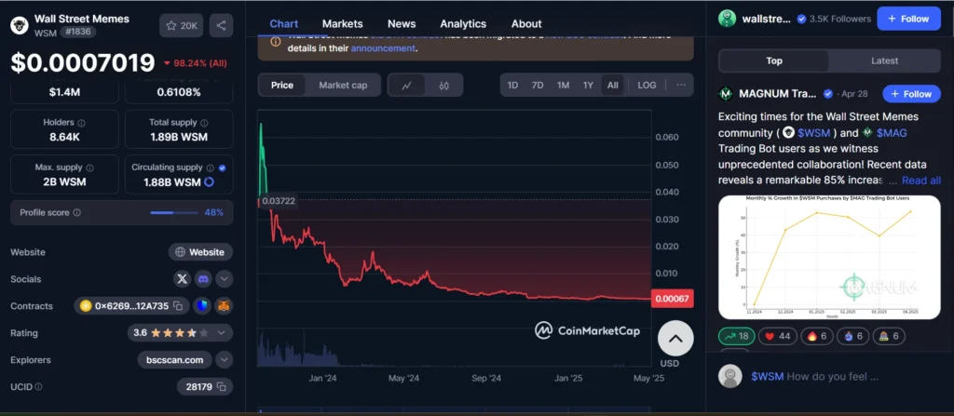Open the bscscan.com explorer
954x416 pixels.
(x=174, y=360)
